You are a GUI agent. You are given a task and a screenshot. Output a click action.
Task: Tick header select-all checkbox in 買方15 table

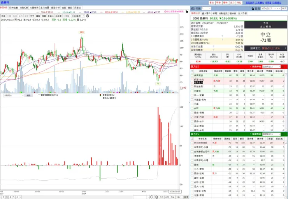coord(192,71)
